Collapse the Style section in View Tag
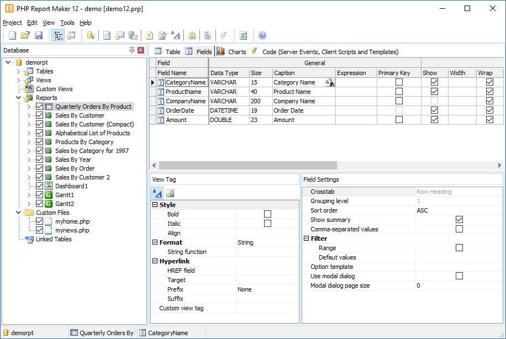Screen dimensions: 506x339 coord(155,204)
